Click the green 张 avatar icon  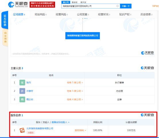pyautogui.click(x=22, y=83)
